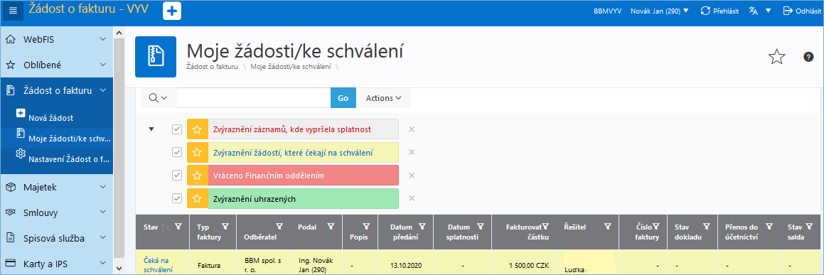Open the Actions dropdown menu
The image size is (824, 275).
tap(384, 97)
